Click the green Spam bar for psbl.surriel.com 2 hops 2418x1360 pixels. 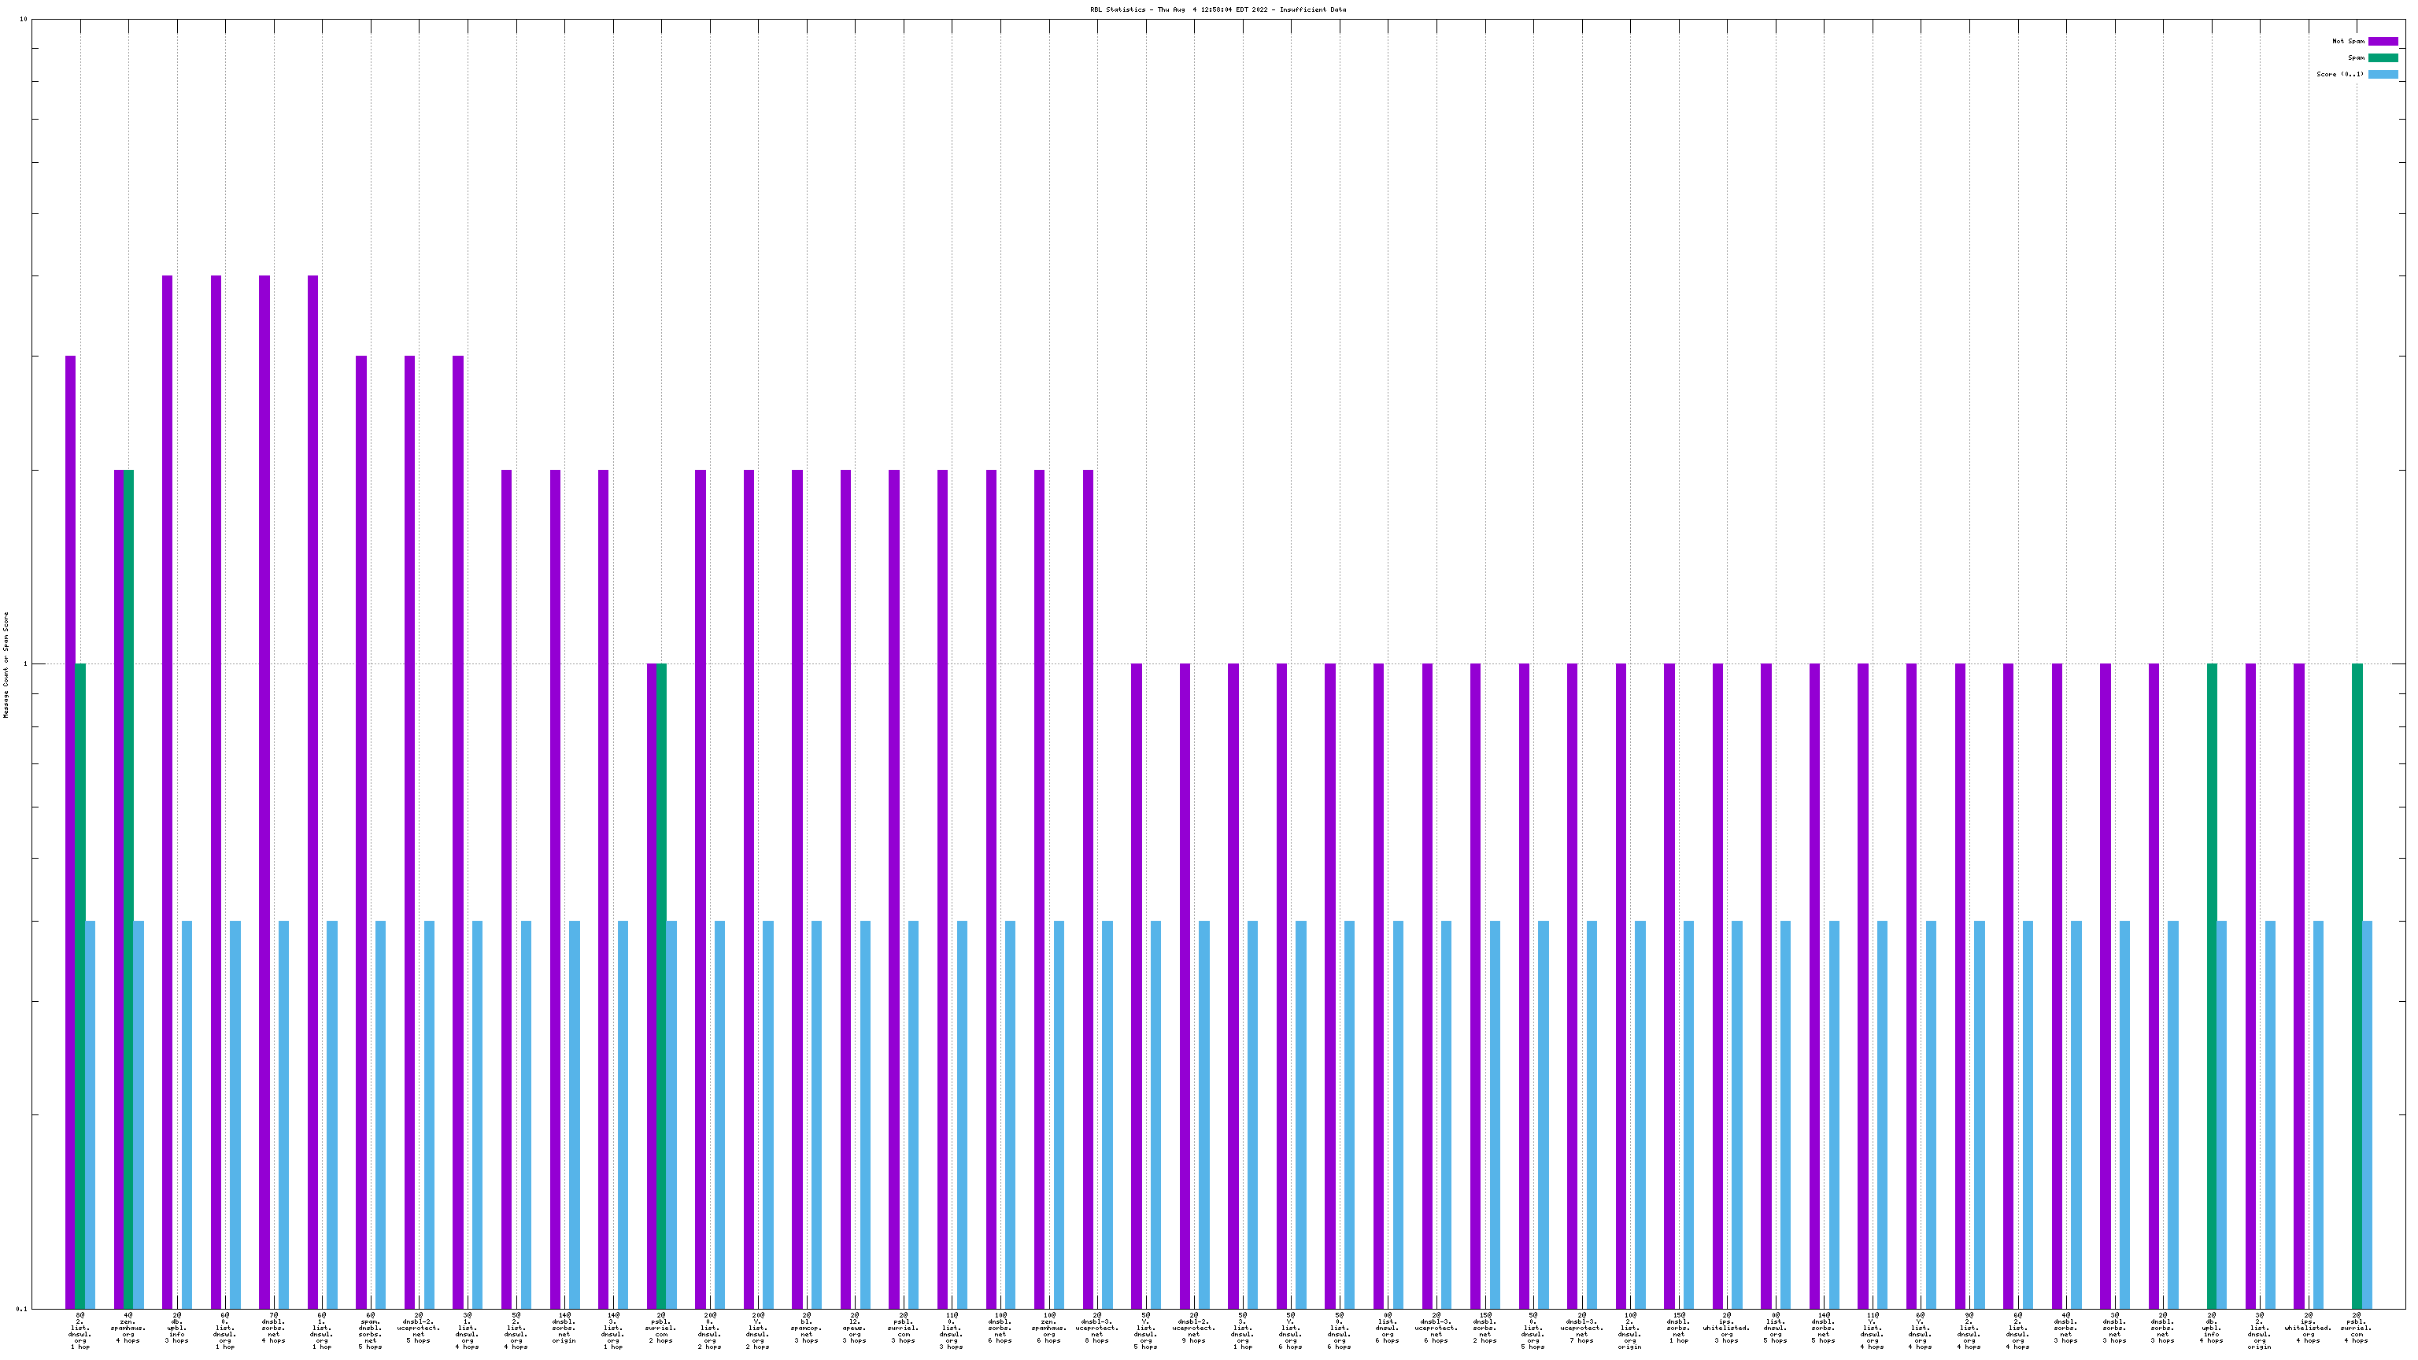coord(661,985)
